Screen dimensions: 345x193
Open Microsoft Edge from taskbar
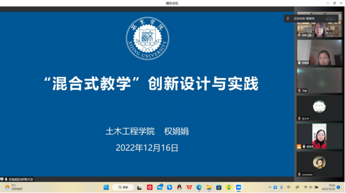[x=199, y=187]
